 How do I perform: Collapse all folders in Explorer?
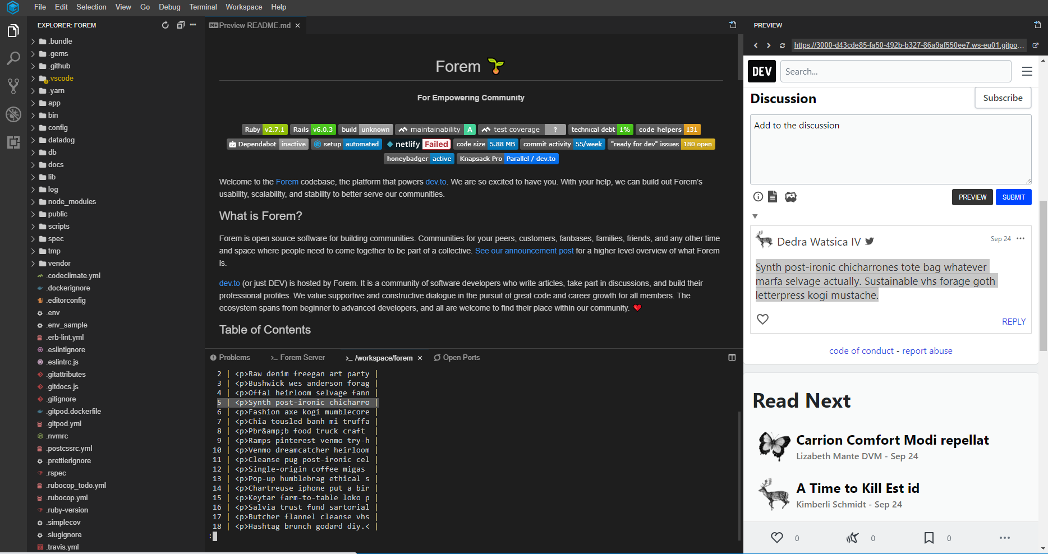(180, 25)
